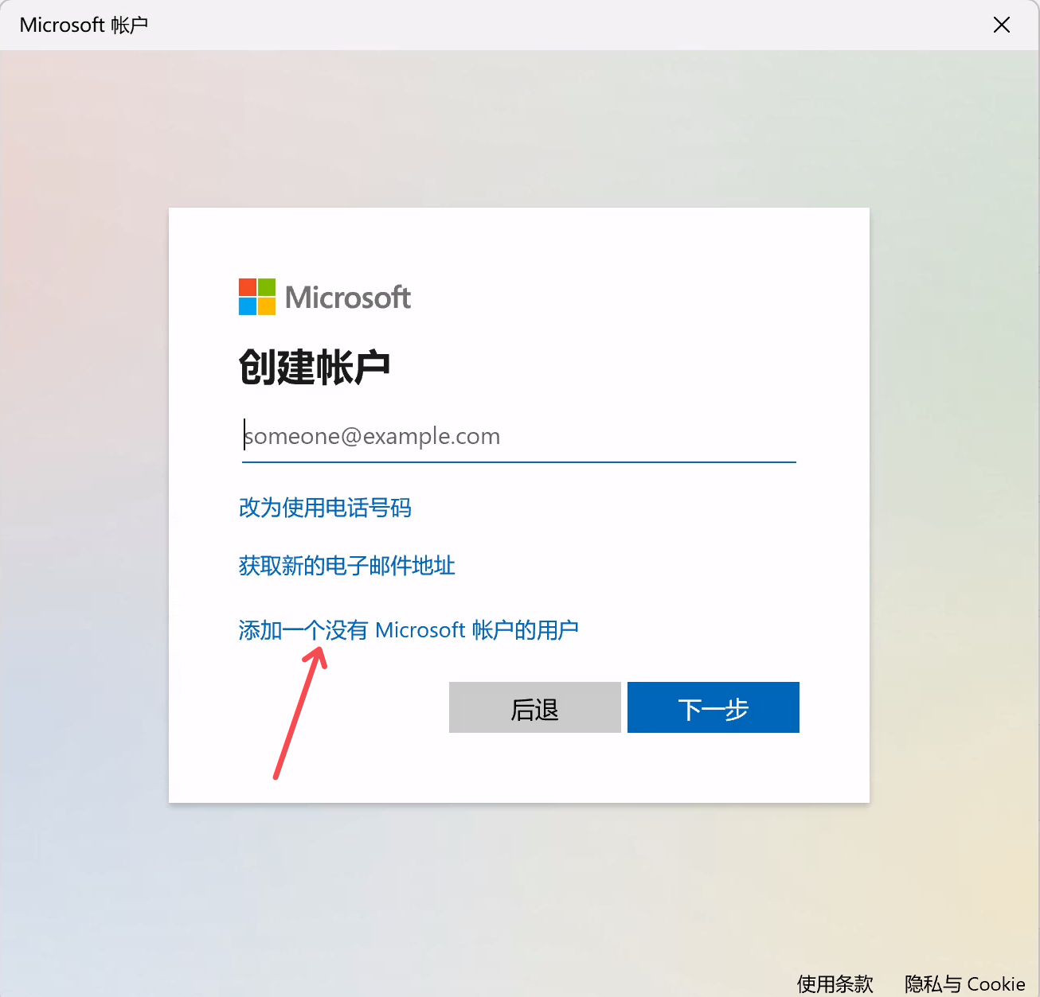The height and width of the screenshot is (997, 1040).
Task: Select 添加一个没有 Microsoft 帐户的用户 link
Action: point(409,630)
